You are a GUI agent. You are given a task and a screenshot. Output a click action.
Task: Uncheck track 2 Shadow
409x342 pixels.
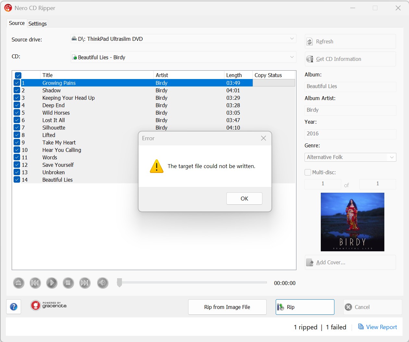point(17,90)
